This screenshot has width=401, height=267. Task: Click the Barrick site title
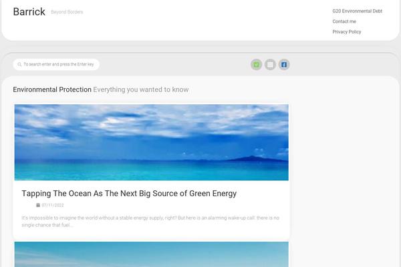point(29,12)
